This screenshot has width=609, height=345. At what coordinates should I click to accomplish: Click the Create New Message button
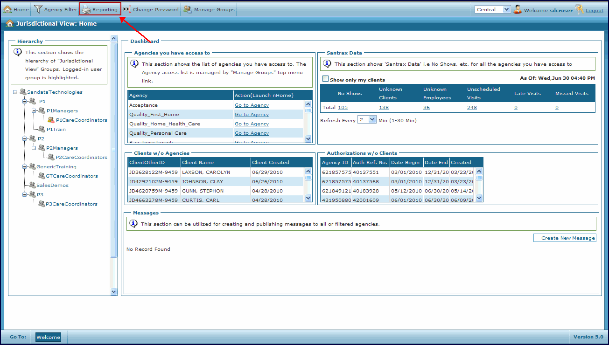[x=565, y=238]
